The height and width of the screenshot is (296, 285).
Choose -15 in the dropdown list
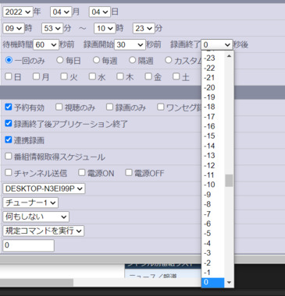pos(213,136)
